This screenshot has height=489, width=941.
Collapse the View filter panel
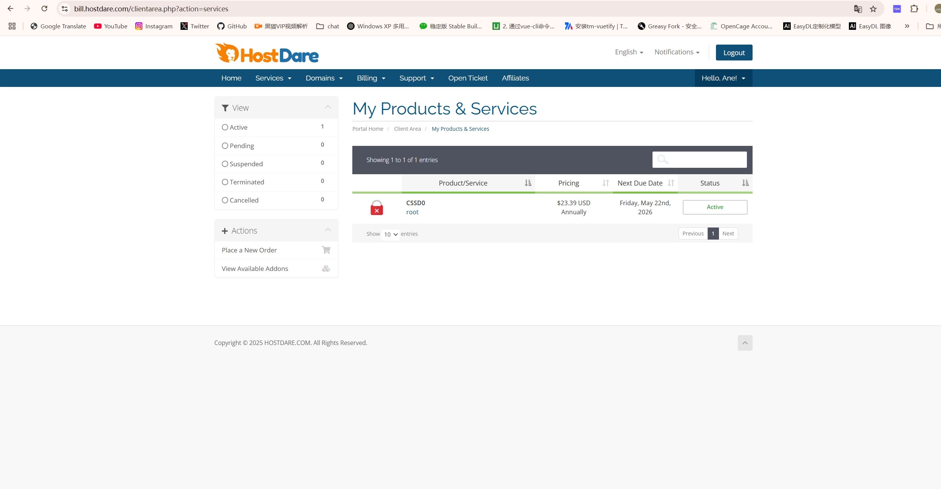328,107
